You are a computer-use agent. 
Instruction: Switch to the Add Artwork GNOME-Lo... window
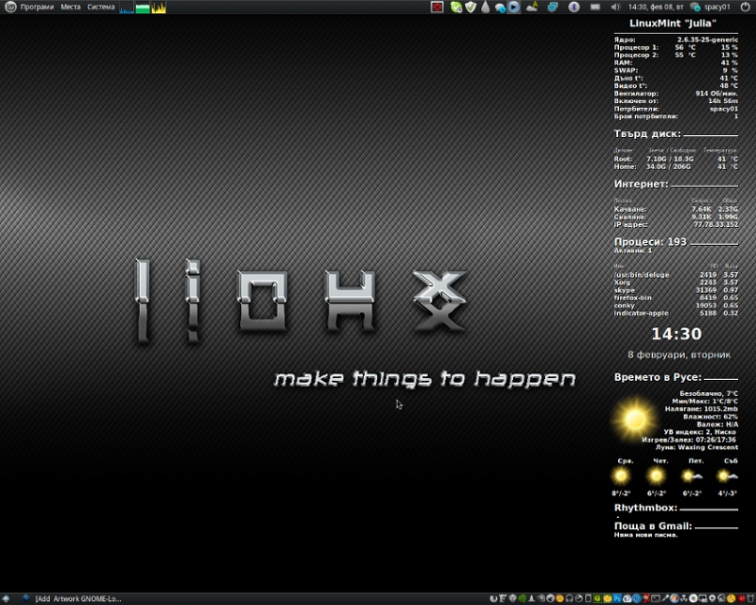(x=73, y=598)
